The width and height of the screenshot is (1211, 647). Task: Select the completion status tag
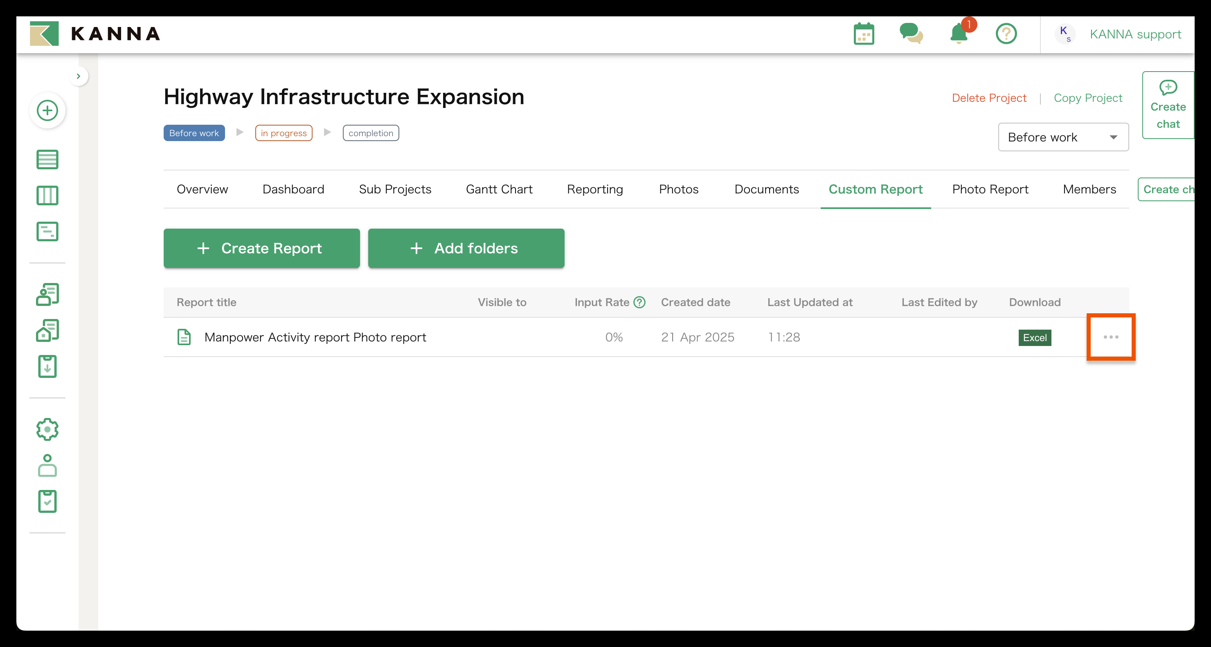coord(370,133)
